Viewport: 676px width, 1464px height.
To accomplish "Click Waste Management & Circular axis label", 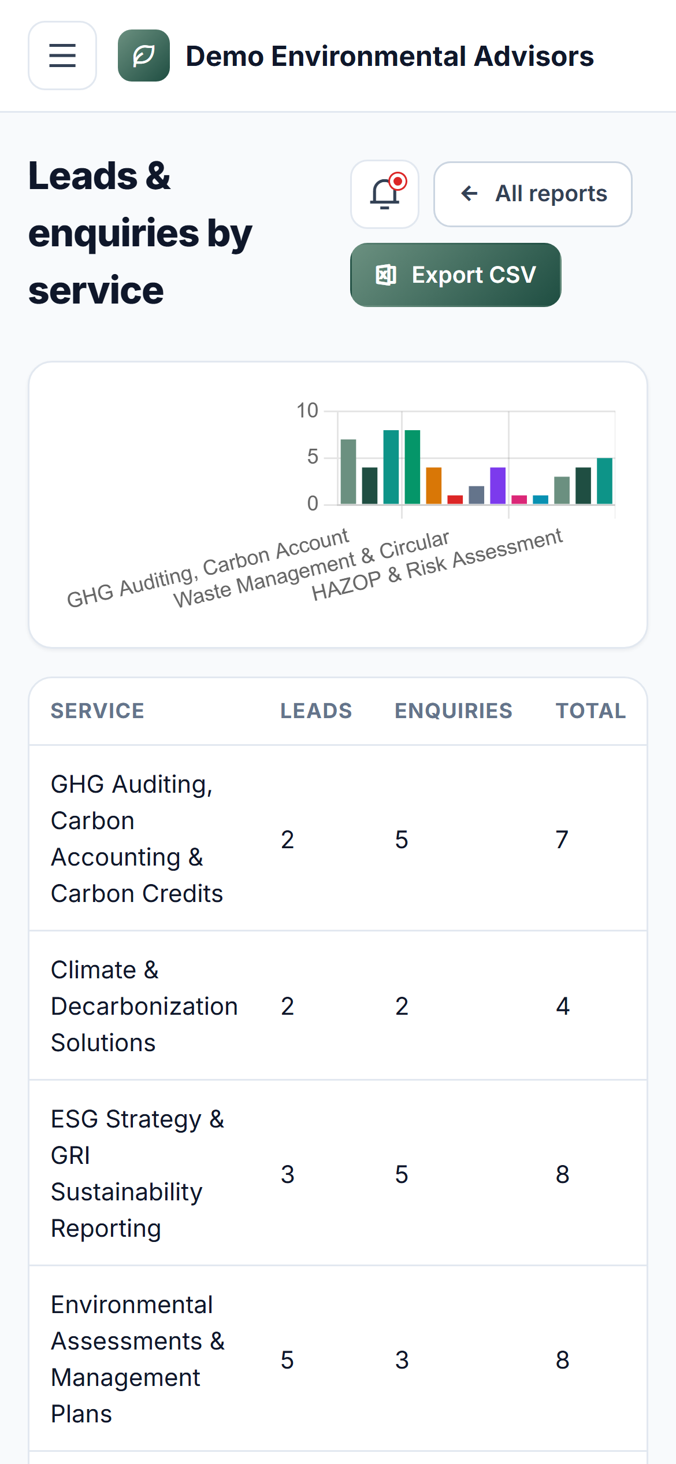I will coord(311,569).
